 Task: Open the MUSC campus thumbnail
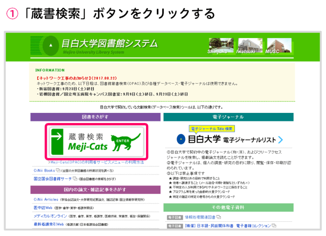click(x=279, y=45)
